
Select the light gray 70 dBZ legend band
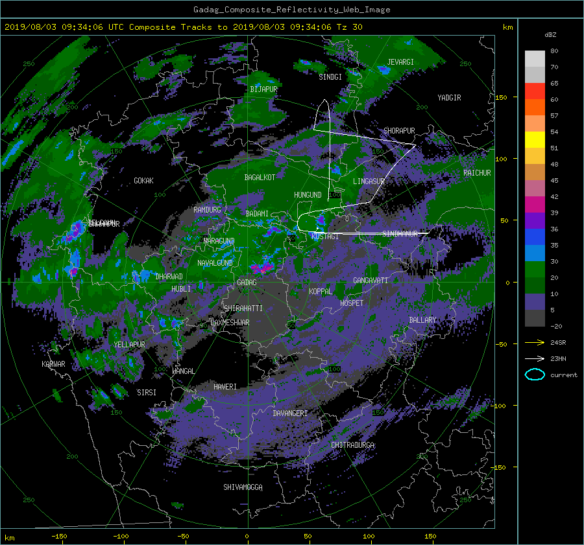(535, 59)
